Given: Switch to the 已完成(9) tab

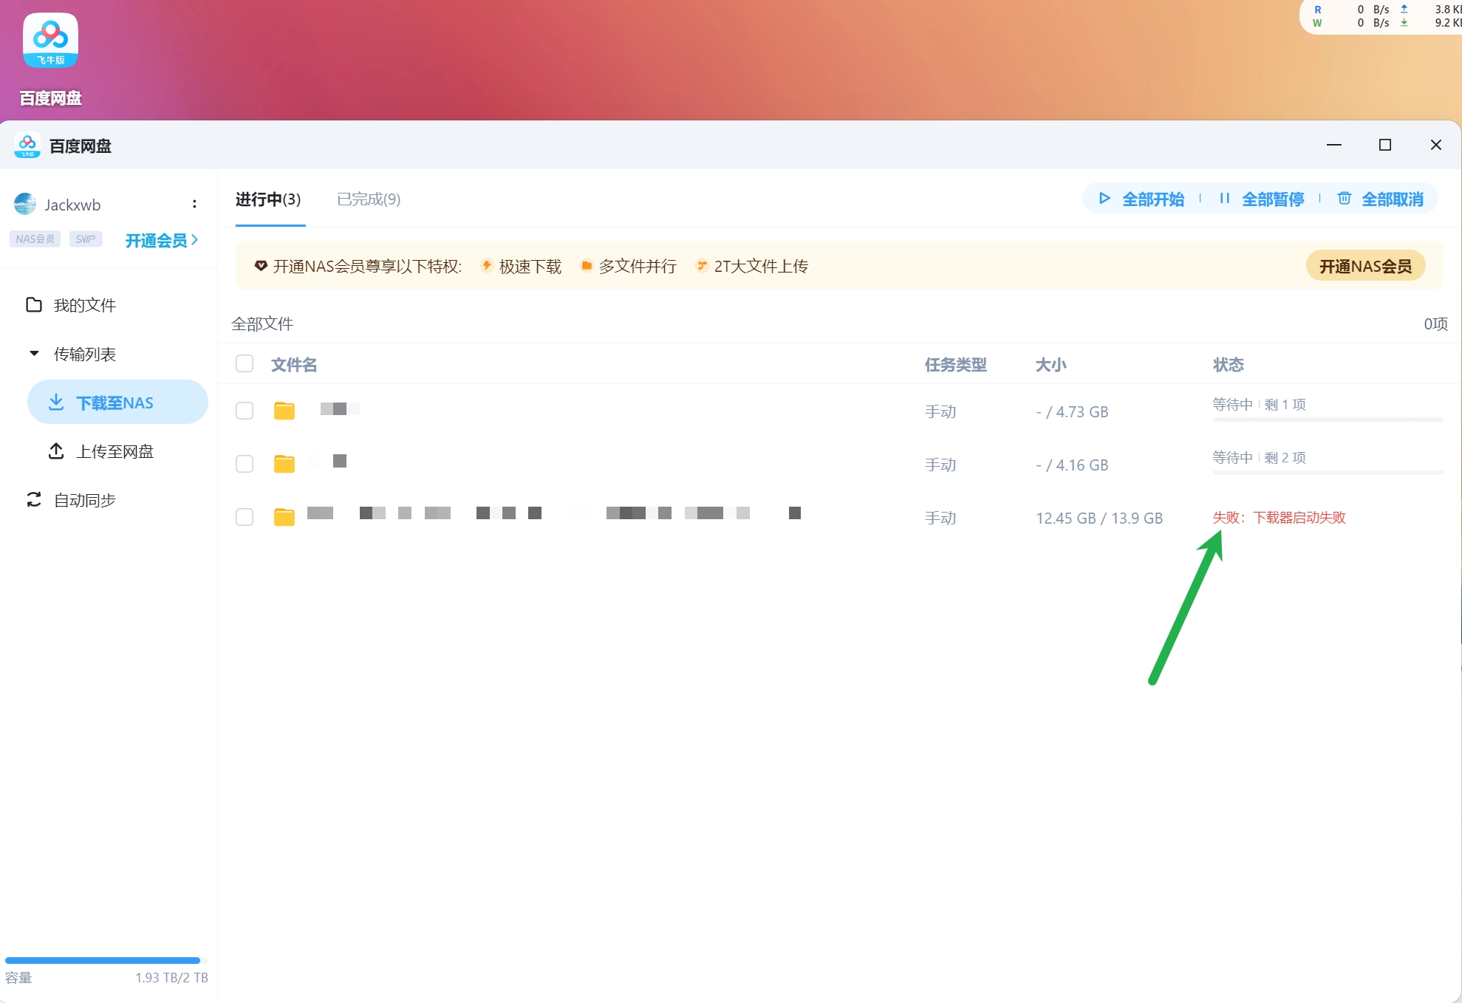Looking at the screenshot, I should [369, 199].
